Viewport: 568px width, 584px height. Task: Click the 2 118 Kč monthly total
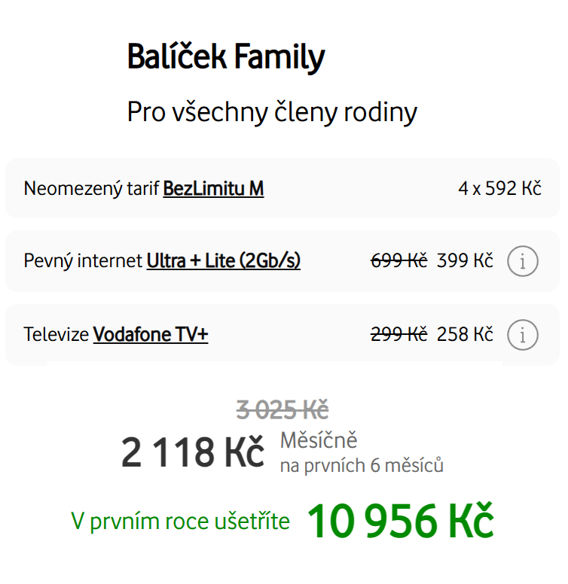[193, 453]
